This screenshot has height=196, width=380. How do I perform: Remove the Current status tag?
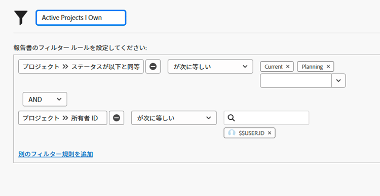click(288, 67)
